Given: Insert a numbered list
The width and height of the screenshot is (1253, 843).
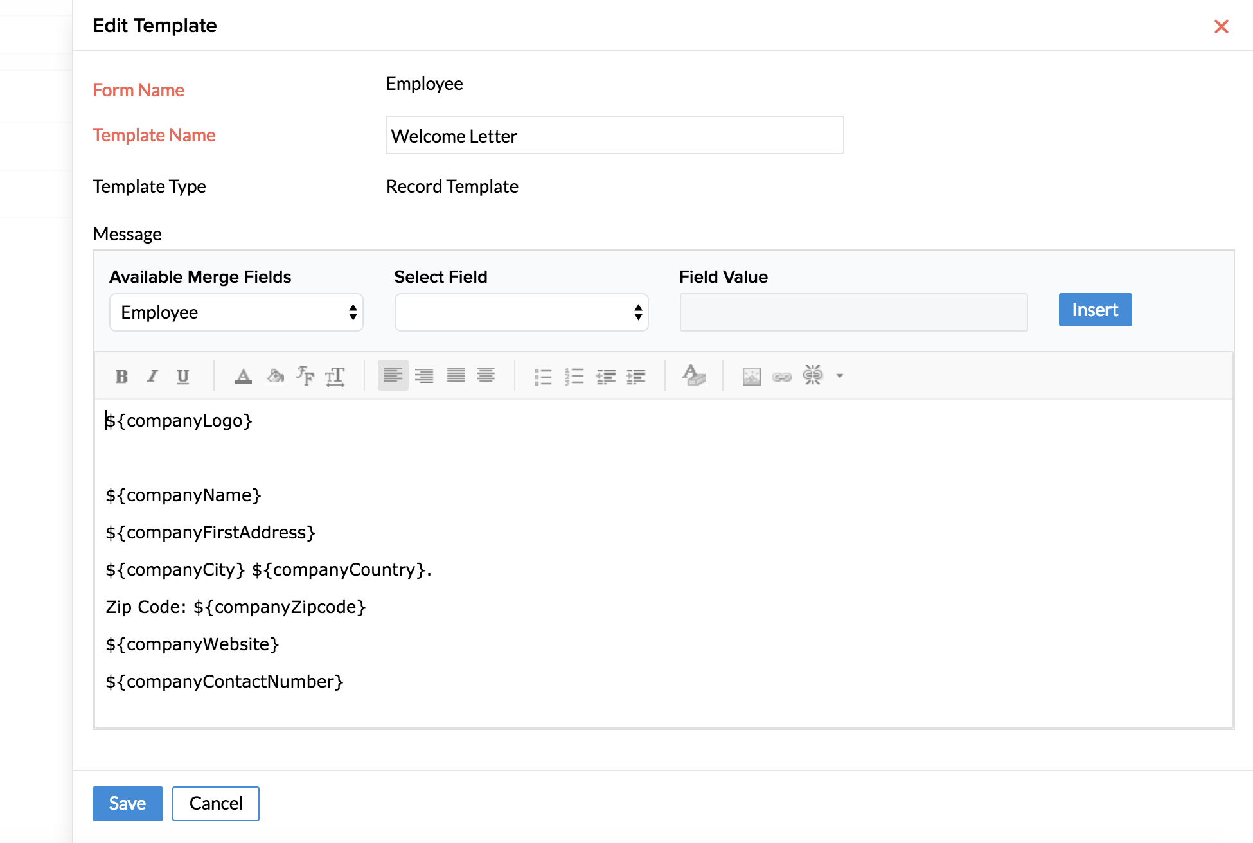Looking at the screenshot, I should [x=574, y=377].
